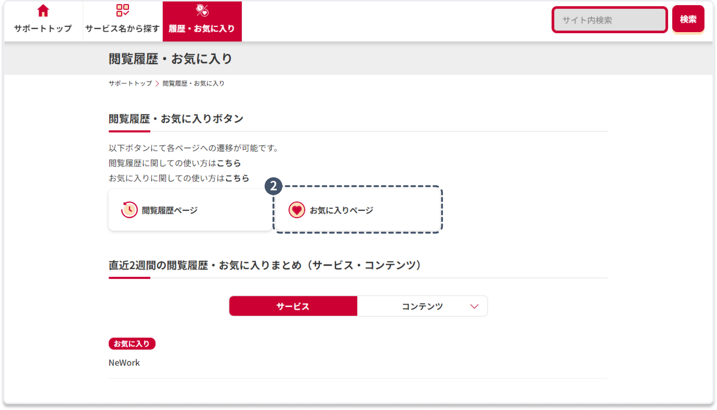This screenshot has height=410, width=717.
Task: Click こちら link for お気に入り usage
Action: [237, 178]
